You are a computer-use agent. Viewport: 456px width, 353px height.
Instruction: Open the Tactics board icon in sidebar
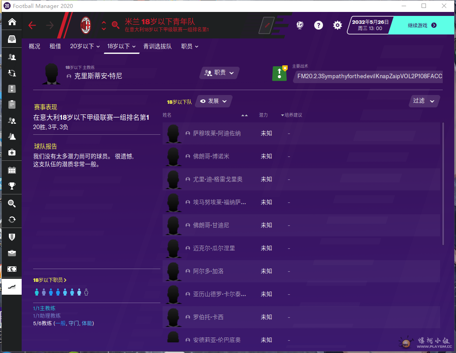[x=12, y=89]
